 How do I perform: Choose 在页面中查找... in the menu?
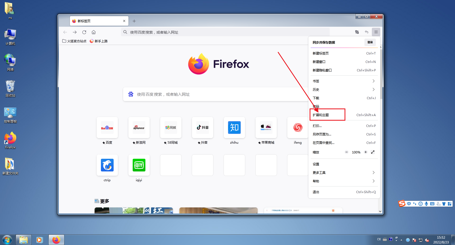[344, 143]
